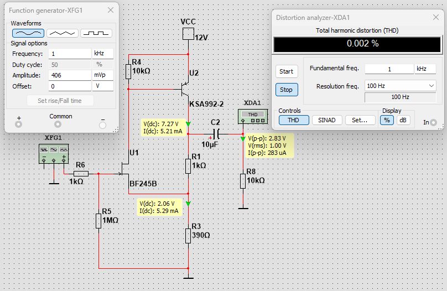
Task: Click the green probe marker near 2.83 V p-p
Action: [x=243, y=139]
